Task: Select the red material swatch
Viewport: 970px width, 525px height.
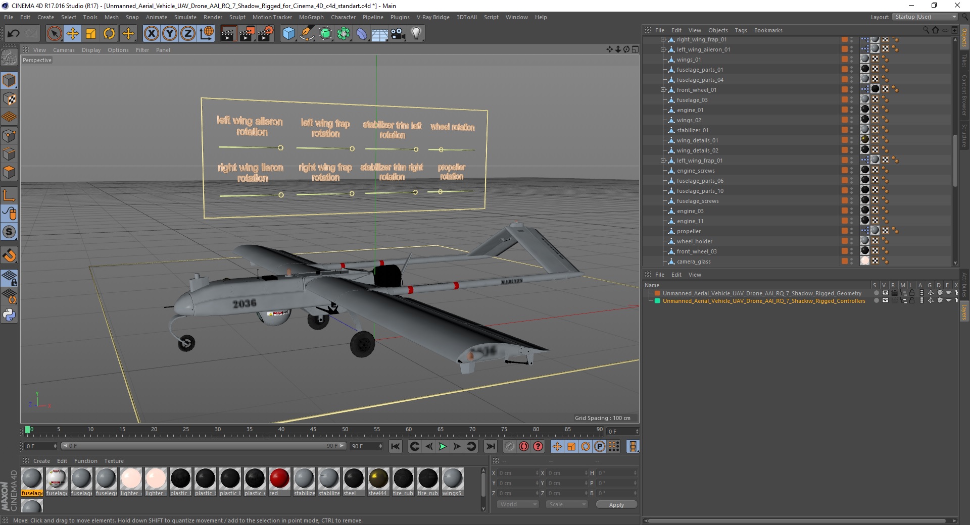Action: coord(279,479)
